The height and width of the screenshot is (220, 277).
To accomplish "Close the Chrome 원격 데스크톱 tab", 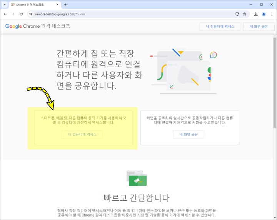I will (x=57, y=5).
